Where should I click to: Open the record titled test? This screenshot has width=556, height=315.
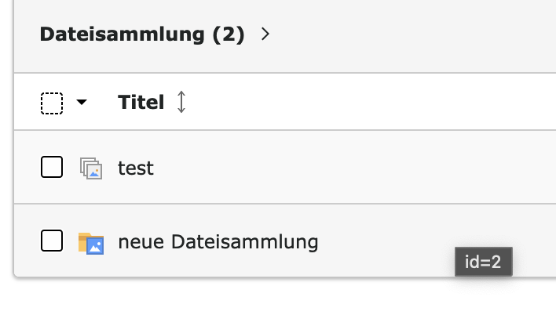136,168
